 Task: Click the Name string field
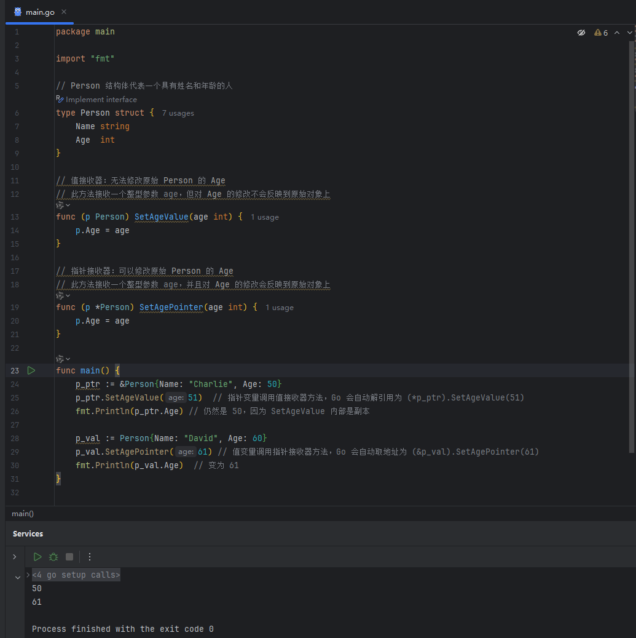[103, 127]
